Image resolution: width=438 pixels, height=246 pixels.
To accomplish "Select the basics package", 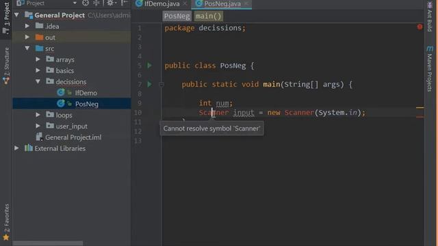I will coord(65,71).
